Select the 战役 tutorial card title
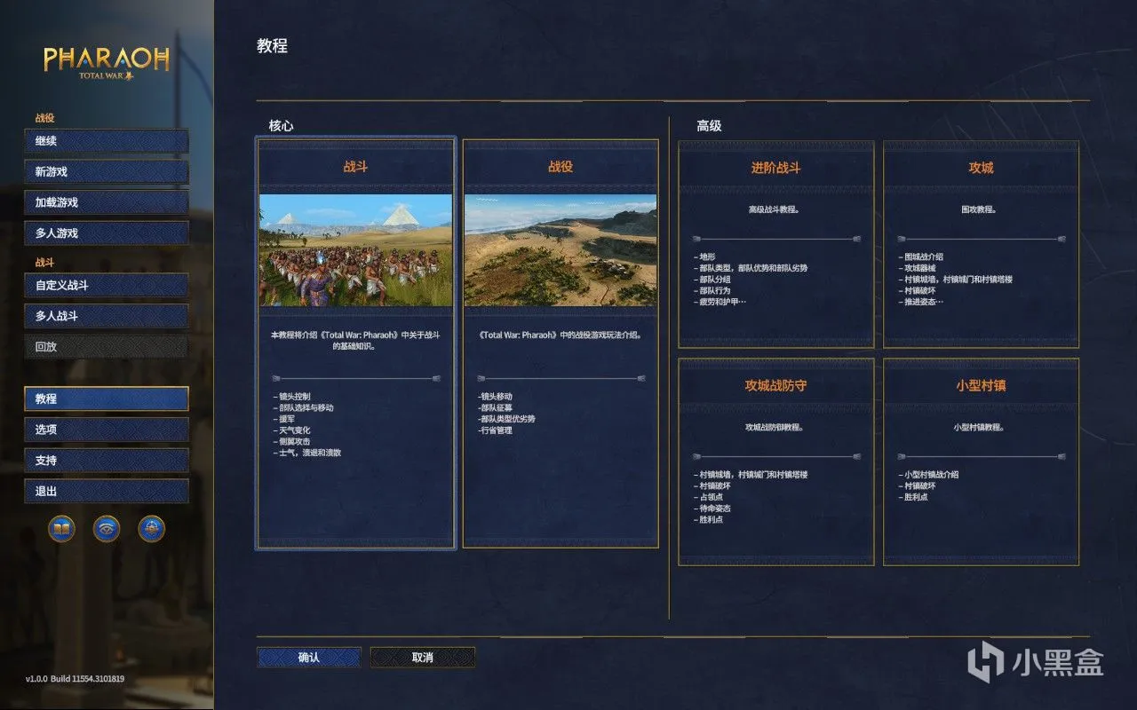1137x710 pixels. coord(561,166)
